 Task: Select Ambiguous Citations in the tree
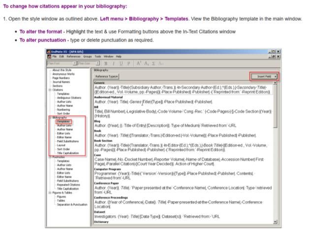coord(69,98)
